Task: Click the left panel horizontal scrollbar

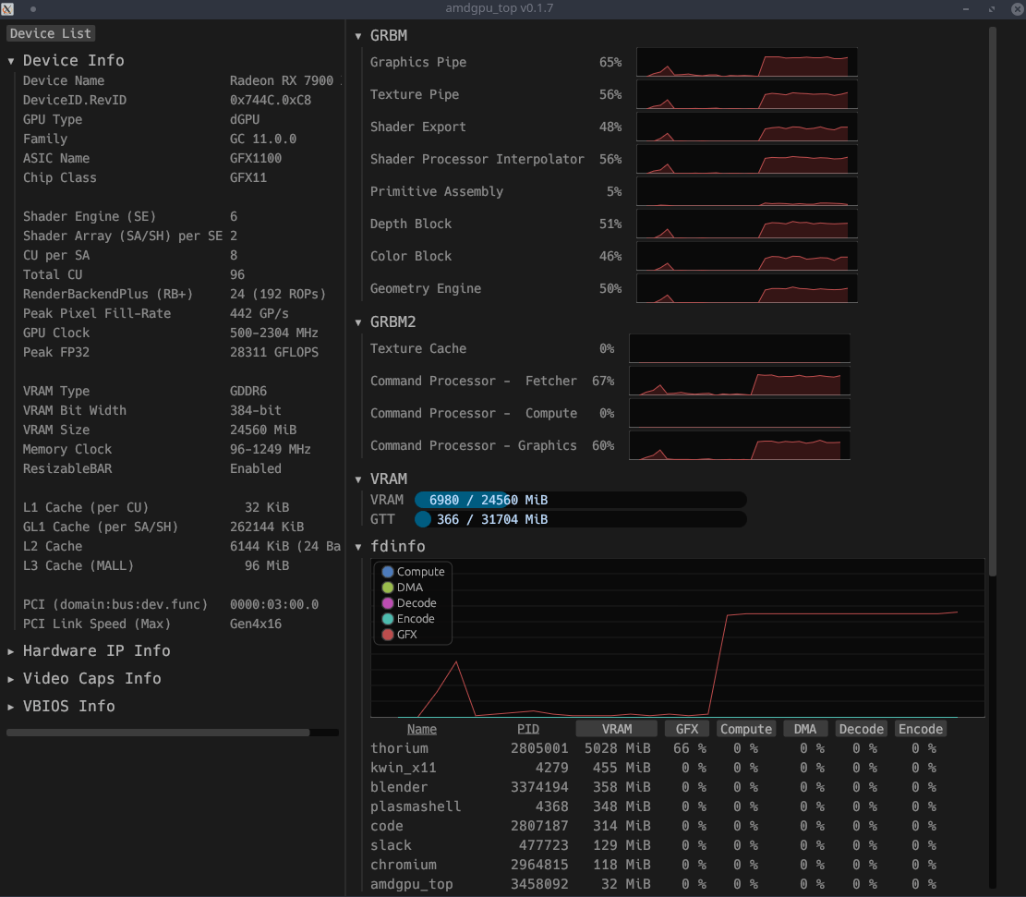Action: [158, 733]
